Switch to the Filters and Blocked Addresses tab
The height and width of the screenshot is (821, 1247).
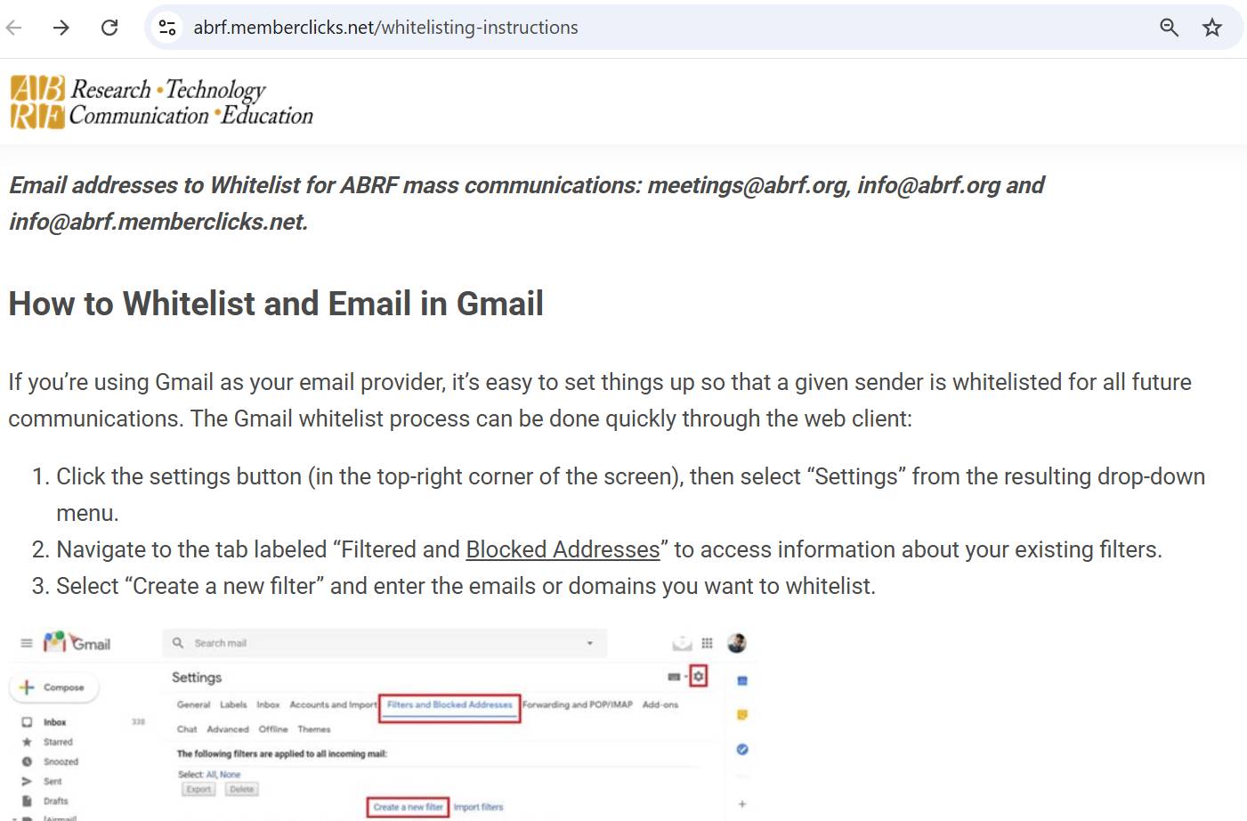(x=449, y=704)
